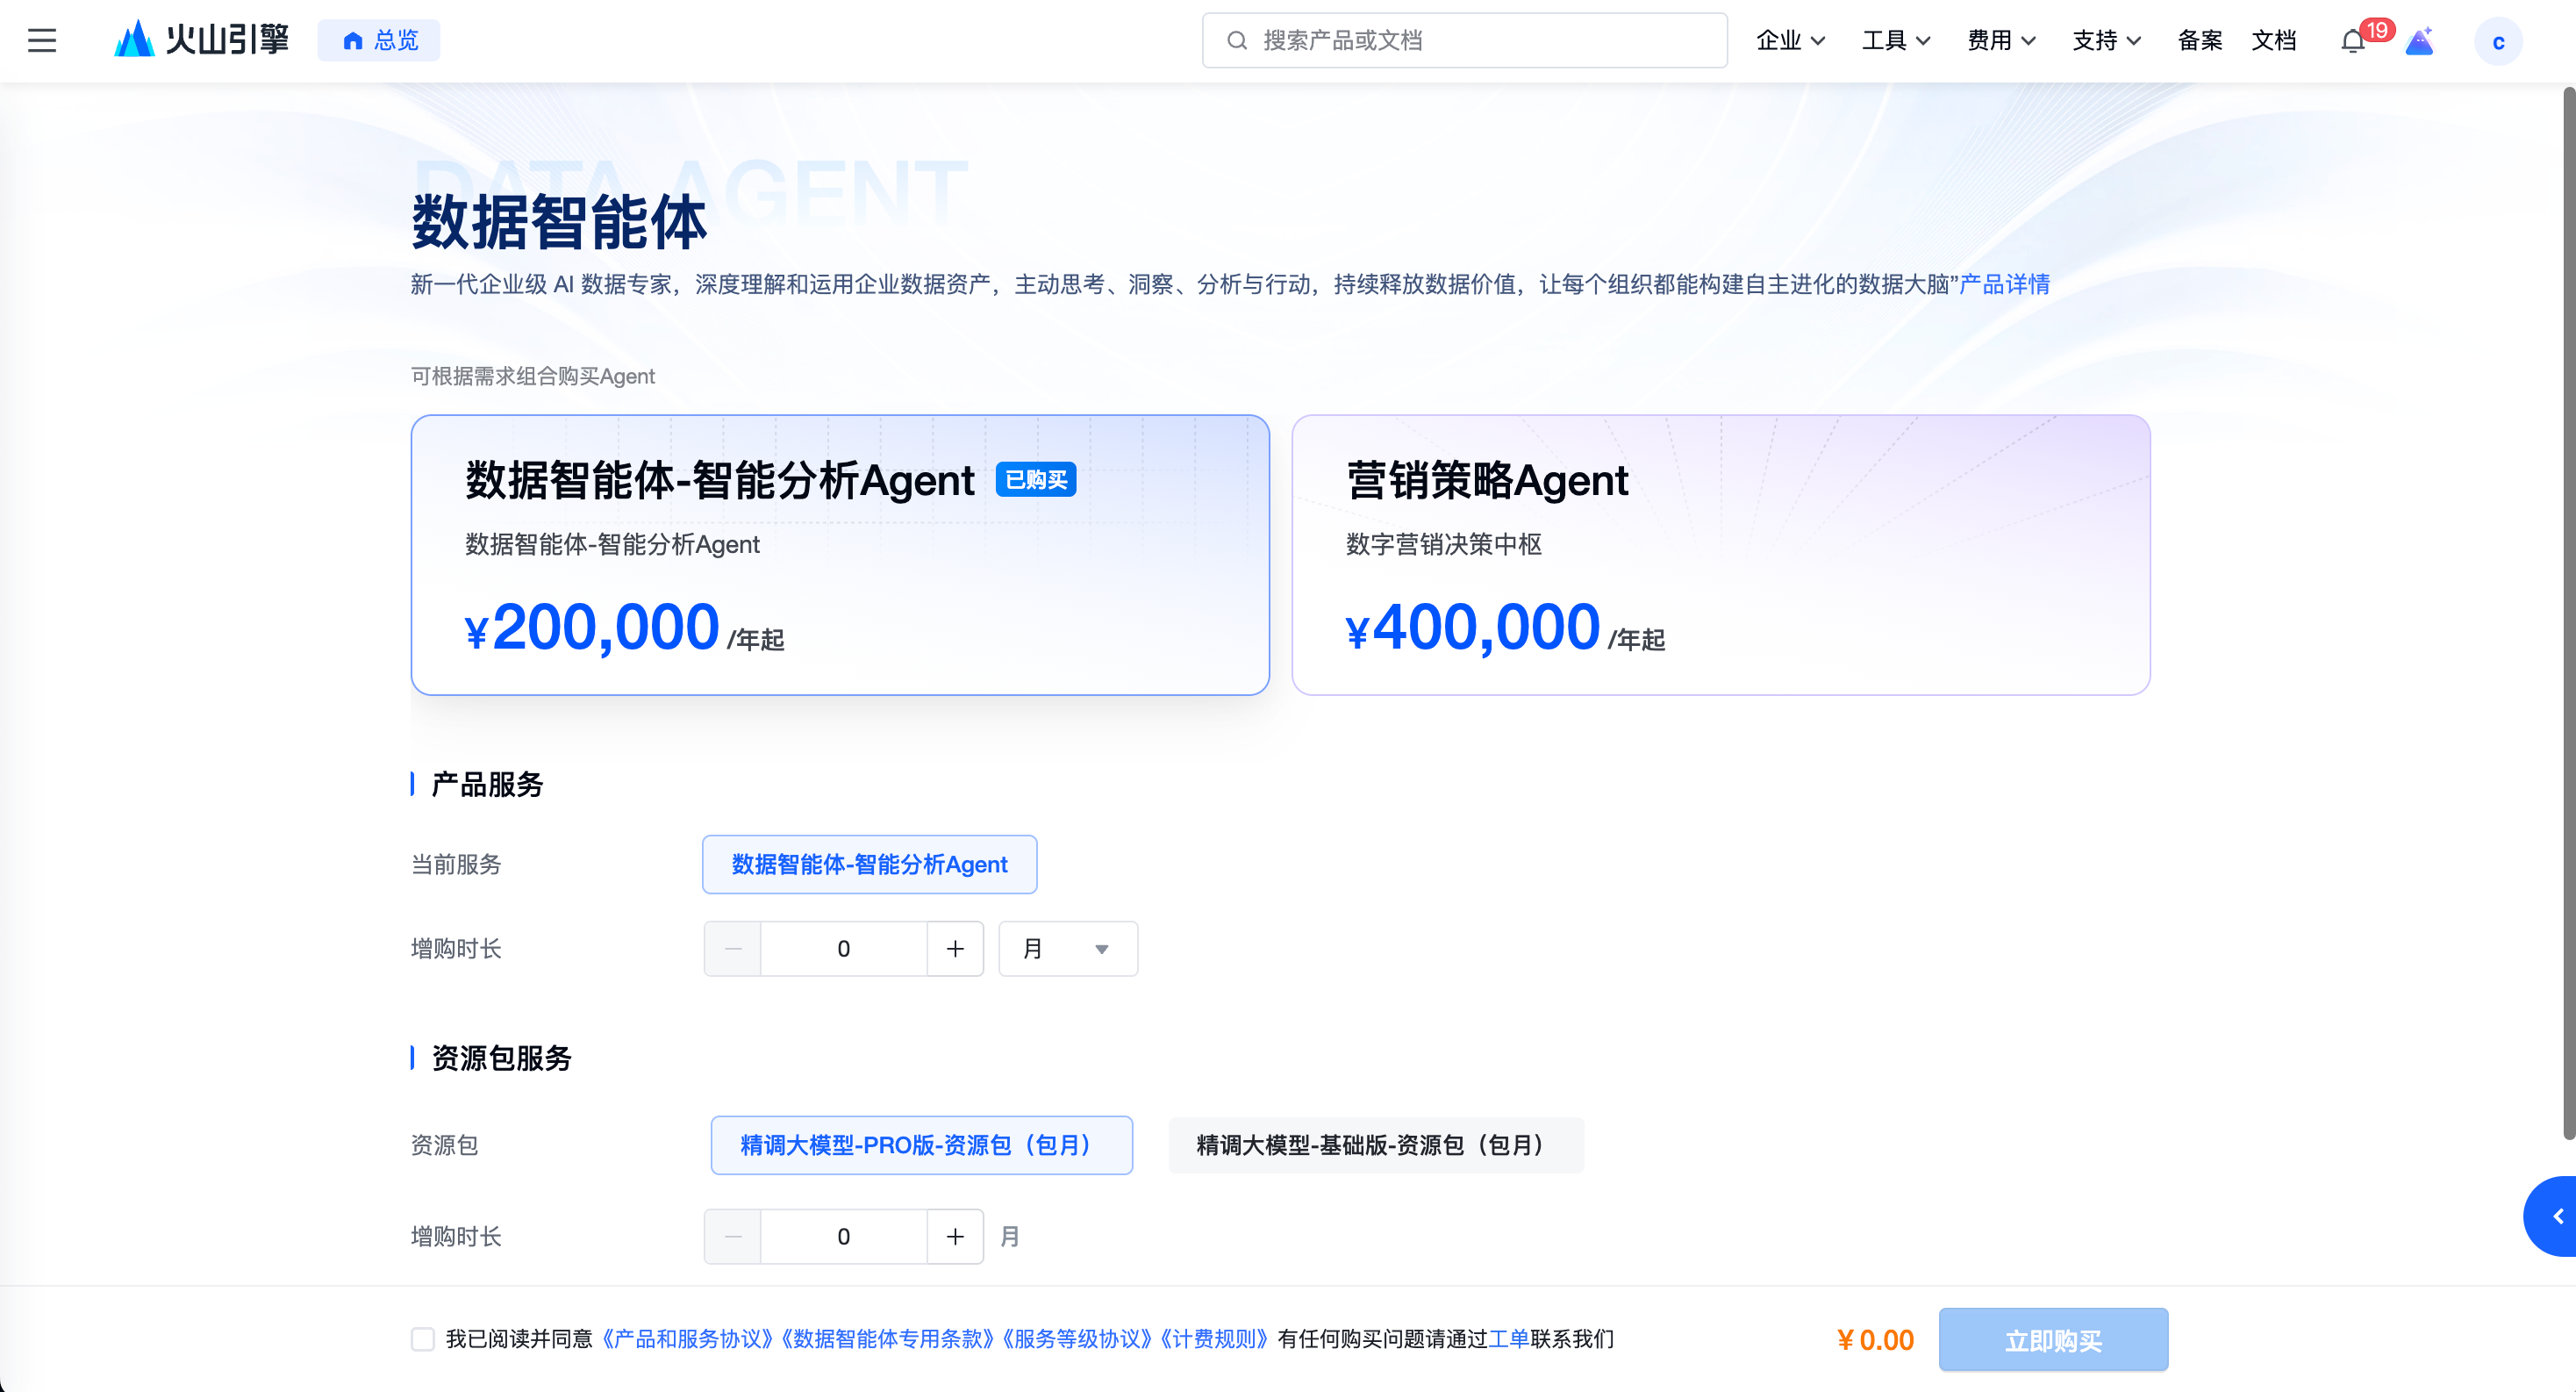Open the AI assistant icon
Screen dimensions: 2576x1392
tap(2420, 41)
